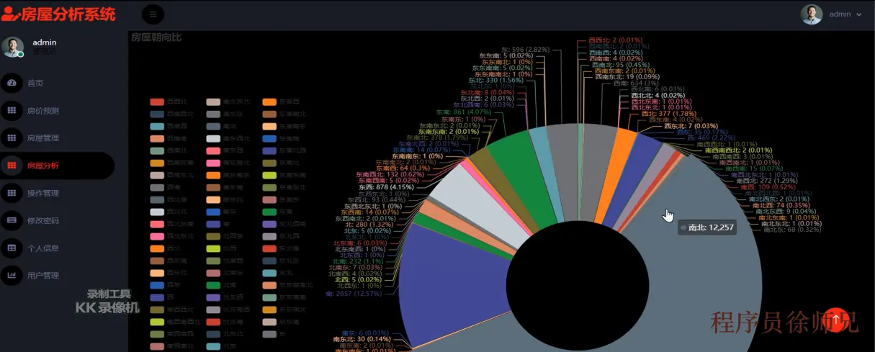Image resolution: width=875 pixels, height=352 pixels.
Task: Click label 东南西北: 132 (0.62%)
Action: (392, 174)
